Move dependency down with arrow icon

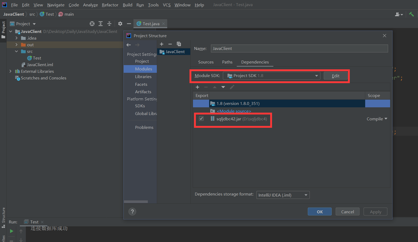click(223, 87)
